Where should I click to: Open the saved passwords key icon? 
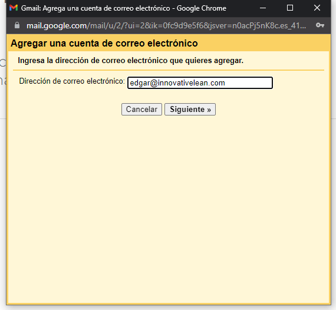[x=320, y=25]
